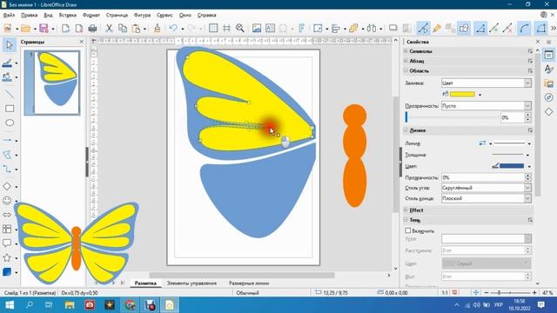Click the Delete Points icon in toolbar

[x=507, y=29]
